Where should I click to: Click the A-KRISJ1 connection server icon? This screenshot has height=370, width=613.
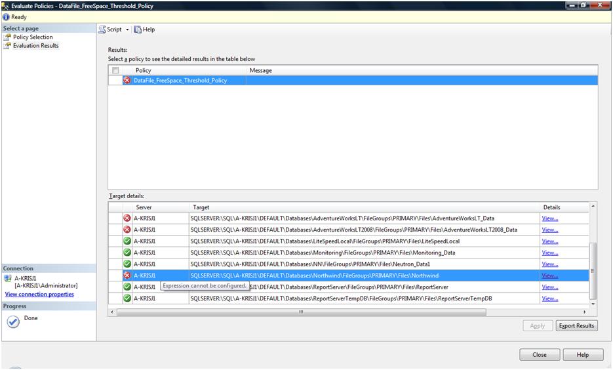click(8, 279)
